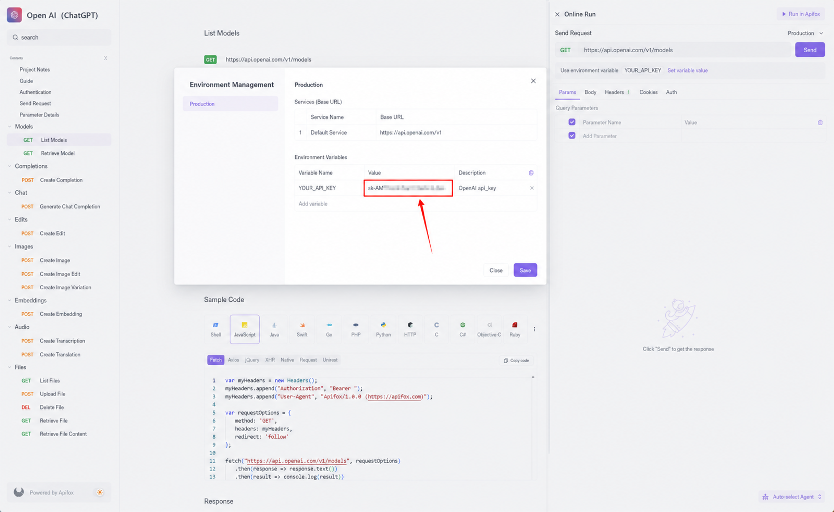Select Java sample code language
Viewport: 834px width, 512px height.
[x=274, y=330]
